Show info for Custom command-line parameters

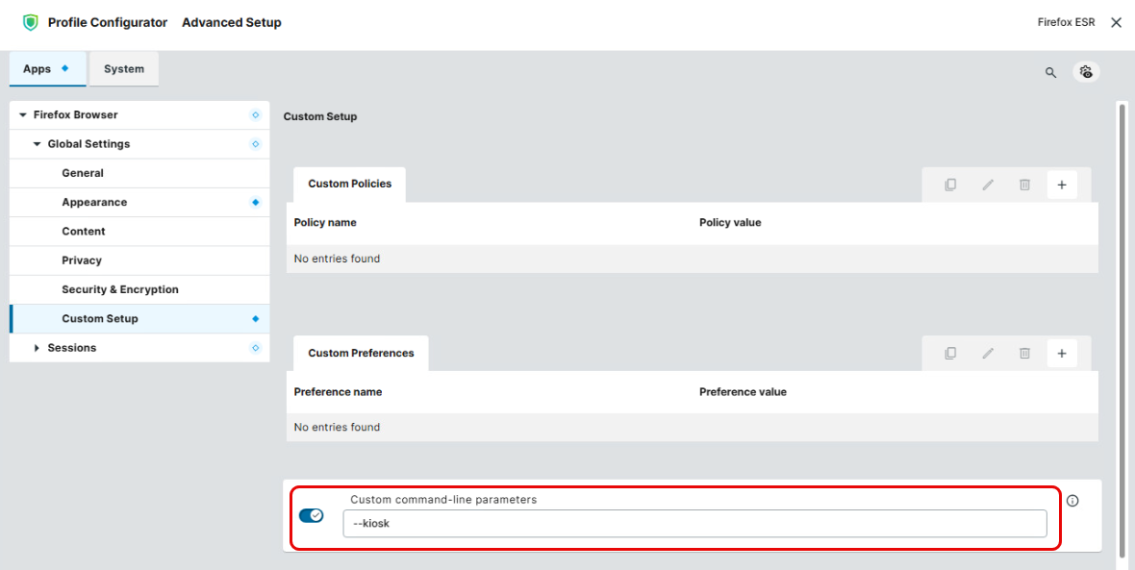pyautogui.click(x=1072, y=501)
